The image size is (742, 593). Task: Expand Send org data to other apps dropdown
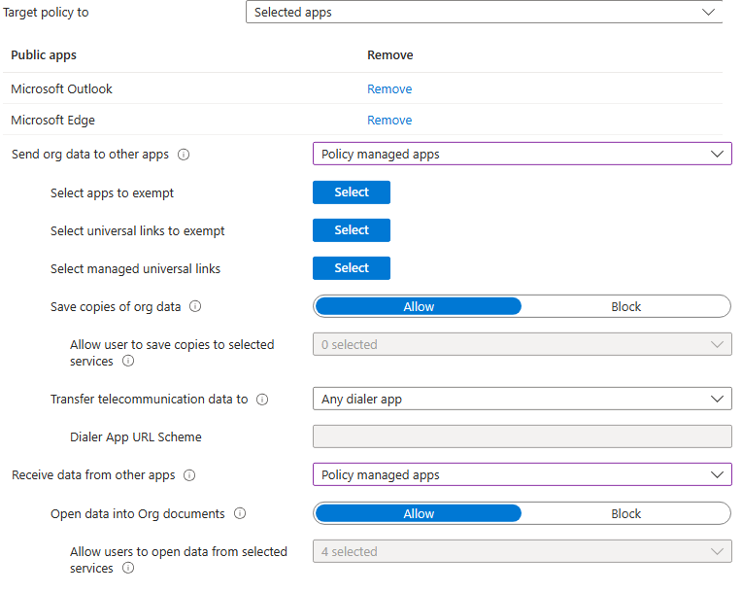coord(522,155)
